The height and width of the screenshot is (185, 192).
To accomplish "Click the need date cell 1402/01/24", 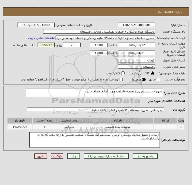I will click(x=20, y=127).
